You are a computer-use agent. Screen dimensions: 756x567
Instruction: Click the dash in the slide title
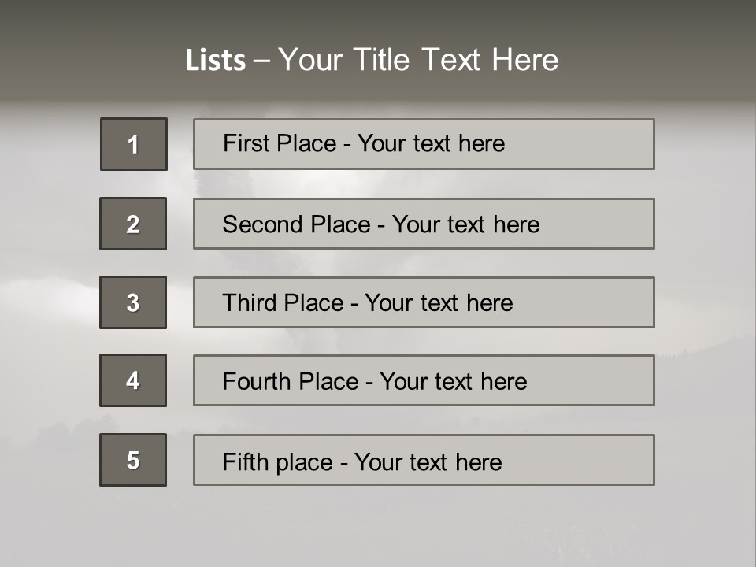pos(261,61)
